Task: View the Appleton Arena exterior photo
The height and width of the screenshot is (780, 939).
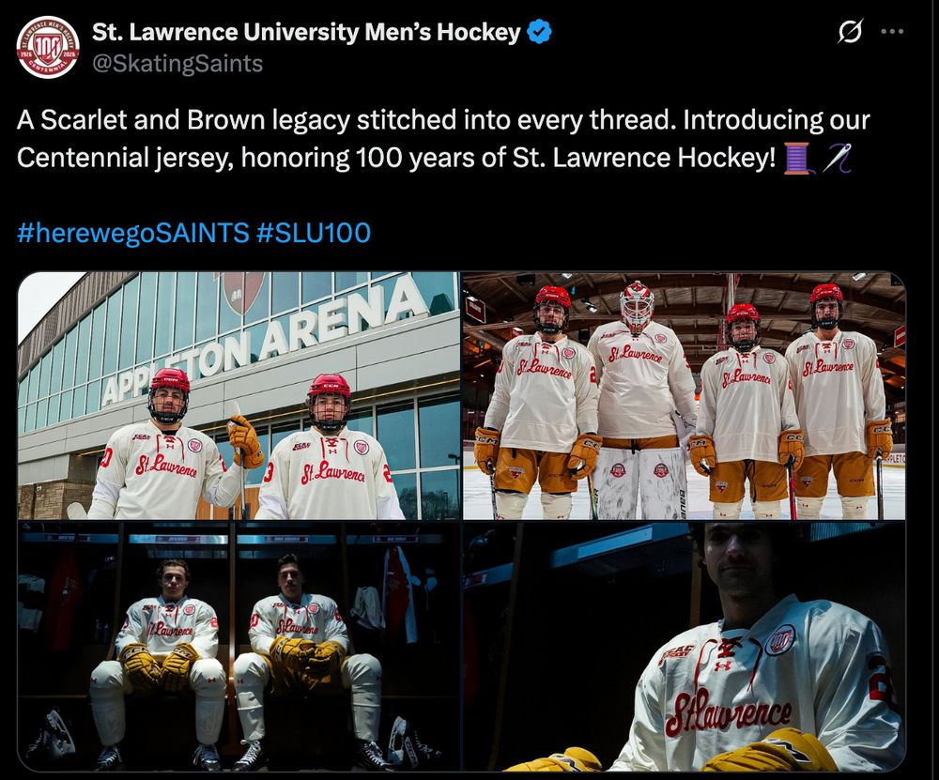Action: pyautogui.click(x=239, y=396)
